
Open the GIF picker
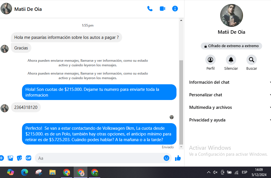pos(28,158)
